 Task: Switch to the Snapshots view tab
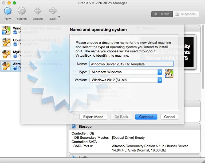[186, 14]
